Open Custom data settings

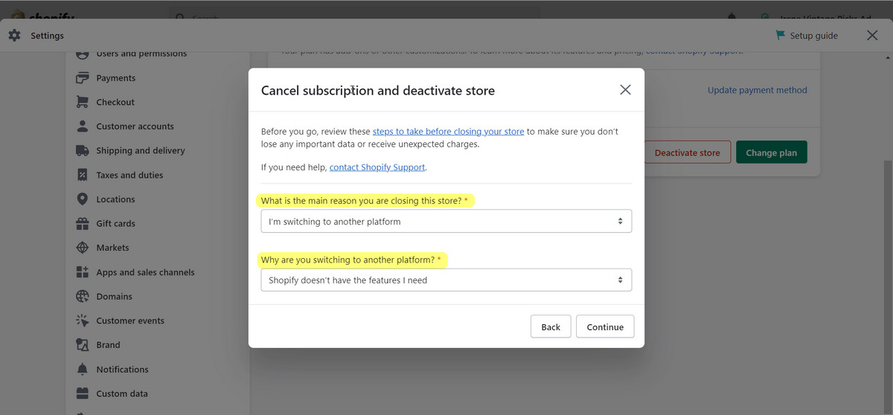click(122, 393)
